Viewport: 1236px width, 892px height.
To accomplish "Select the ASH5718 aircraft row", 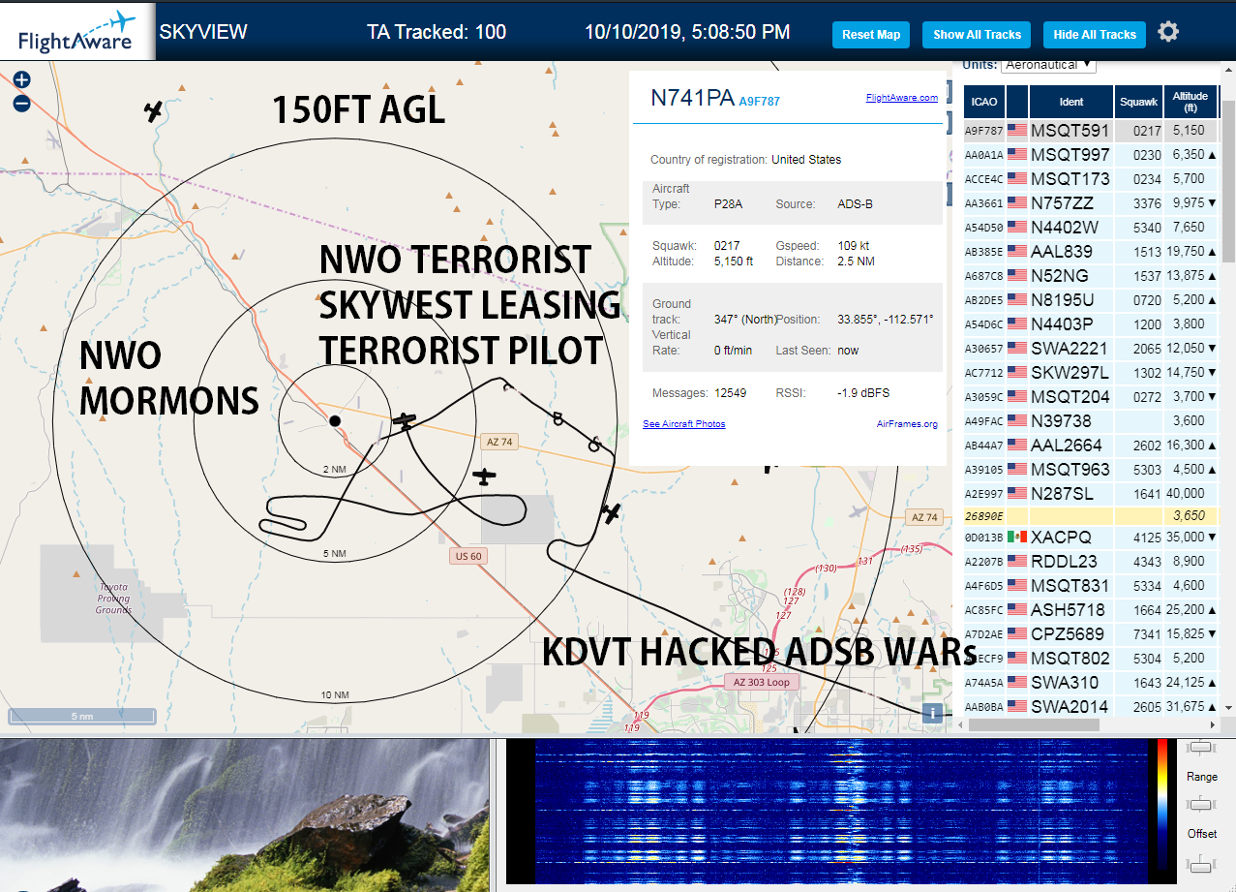I will tap(1091, 609).
